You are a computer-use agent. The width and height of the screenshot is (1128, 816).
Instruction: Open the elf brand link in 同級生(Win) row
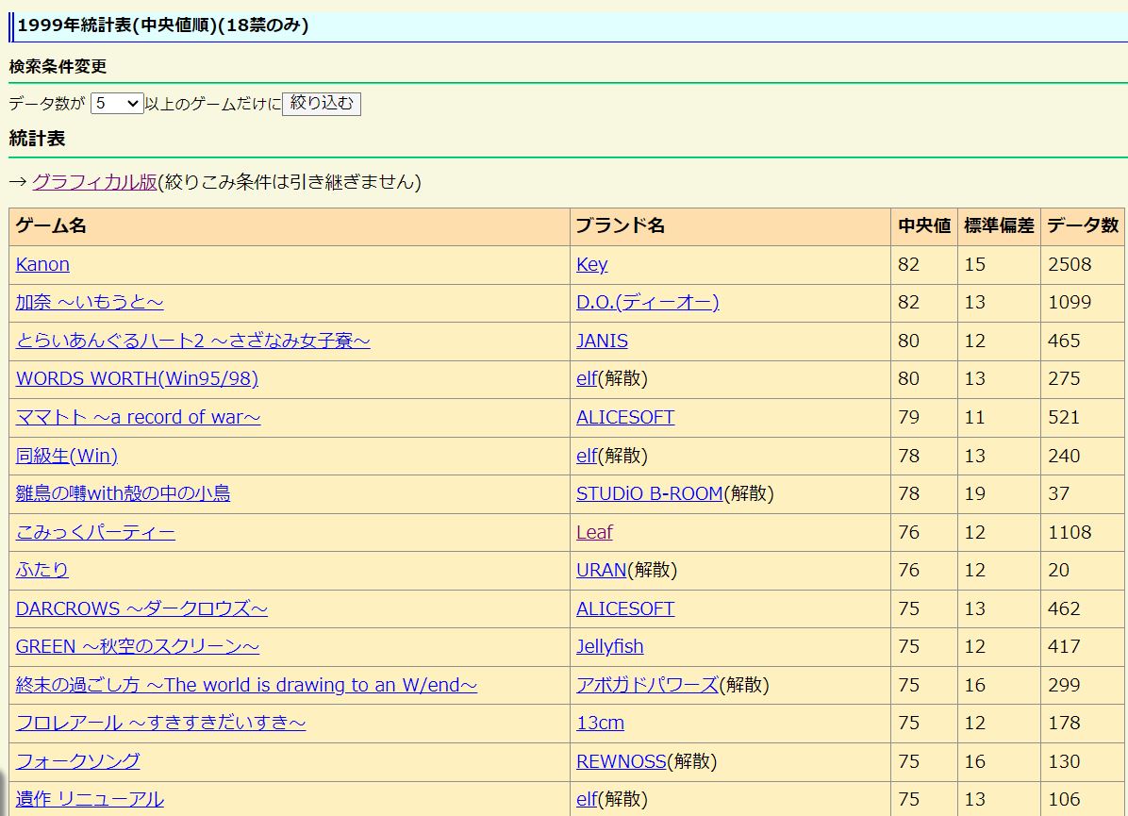587,456
